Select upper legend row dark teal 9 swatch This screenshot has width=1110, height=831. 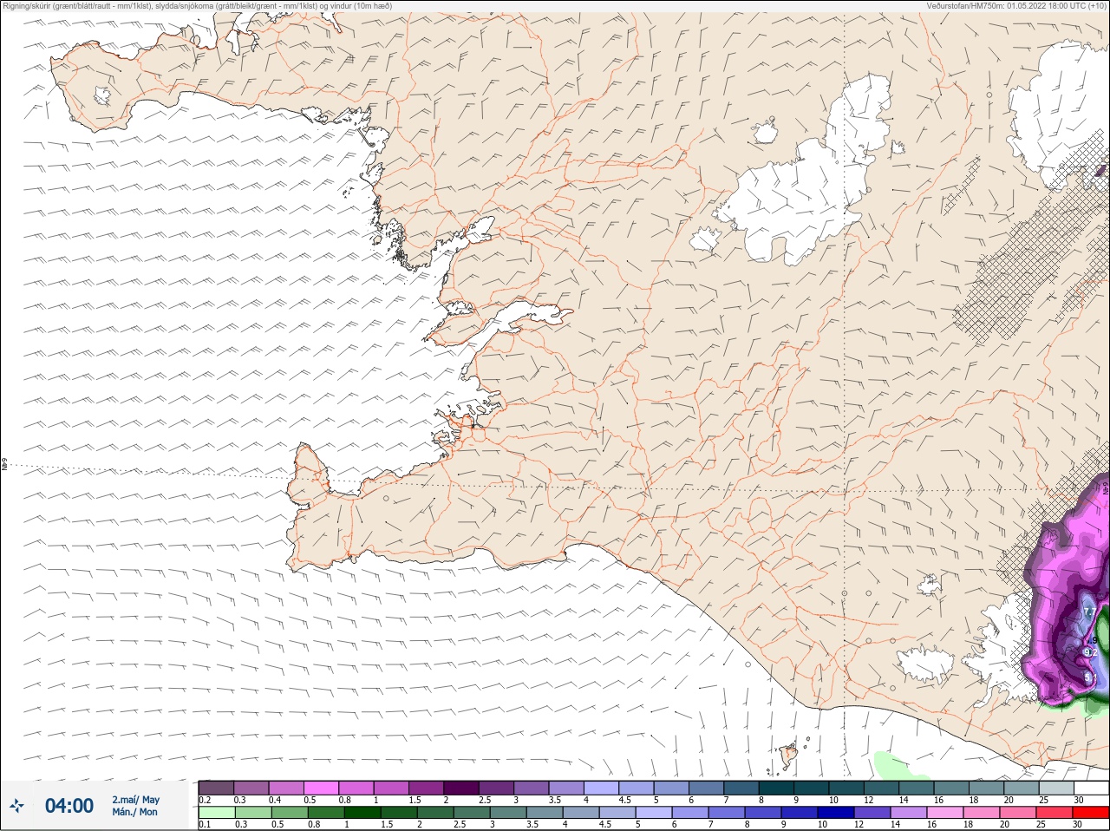pos(812,788)
